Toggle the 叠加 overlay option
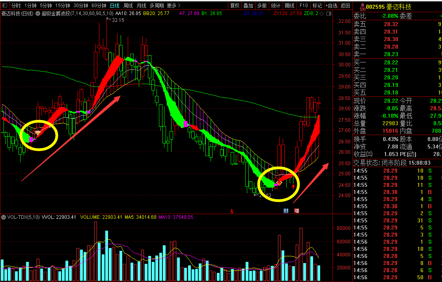The width and height of the screenshot is (442, 282). coord(248,6)
